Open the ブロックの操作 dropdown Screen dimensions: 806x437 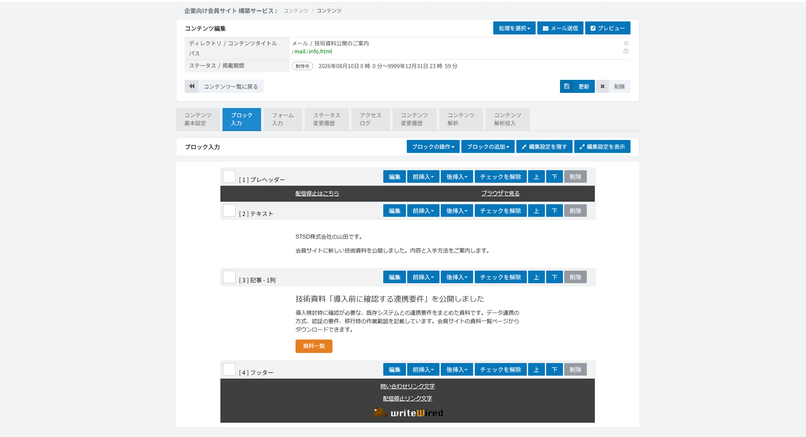433,147
